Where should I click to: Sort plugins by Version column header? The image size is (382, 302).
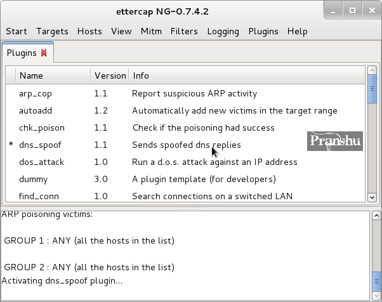[110, 75]
